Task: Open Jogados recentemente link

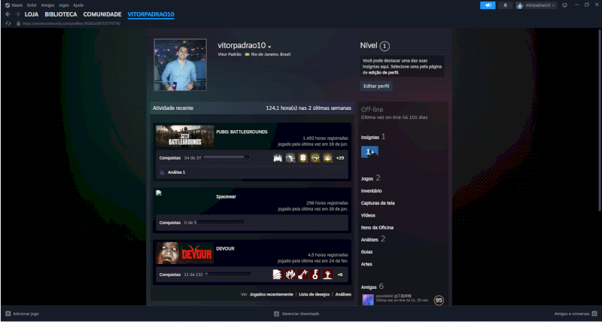Action: [x=271, y=294]
